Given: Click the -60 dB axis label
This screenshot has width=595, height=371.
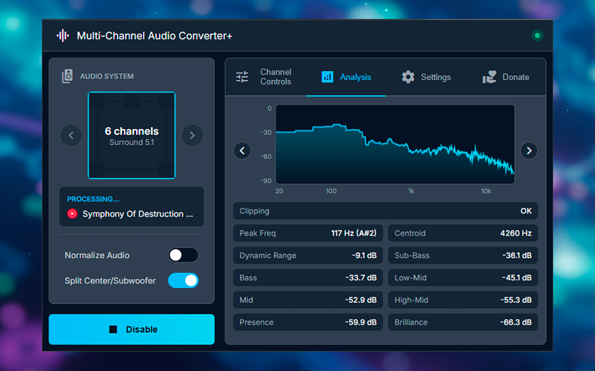Looking at the screenshot, I should pyautogui.click(x=266, y=157).
